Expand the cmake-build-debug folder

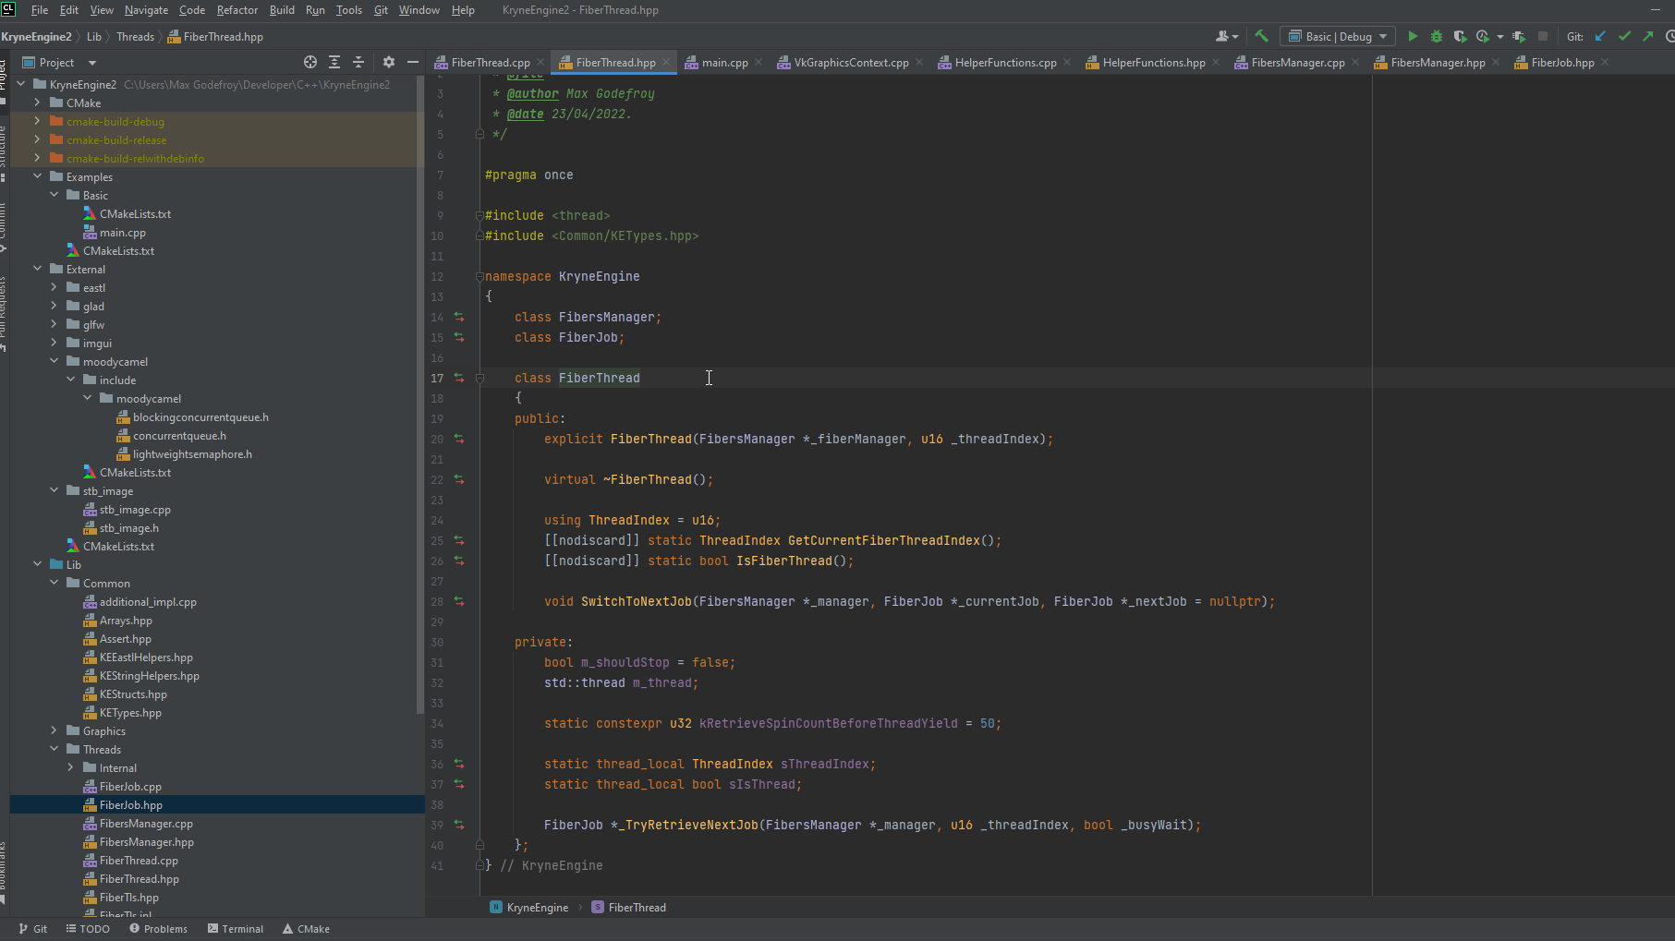[x=37, y=121]
